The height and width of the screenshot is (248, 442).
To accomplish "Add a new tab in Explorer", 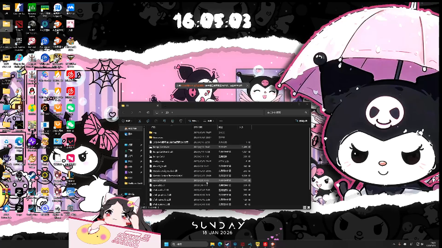I will point(165,106).
